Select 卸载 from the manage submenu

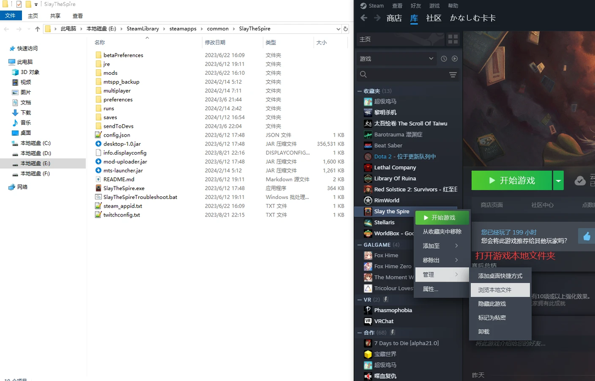pyautogui.click(x=500, y=332)
